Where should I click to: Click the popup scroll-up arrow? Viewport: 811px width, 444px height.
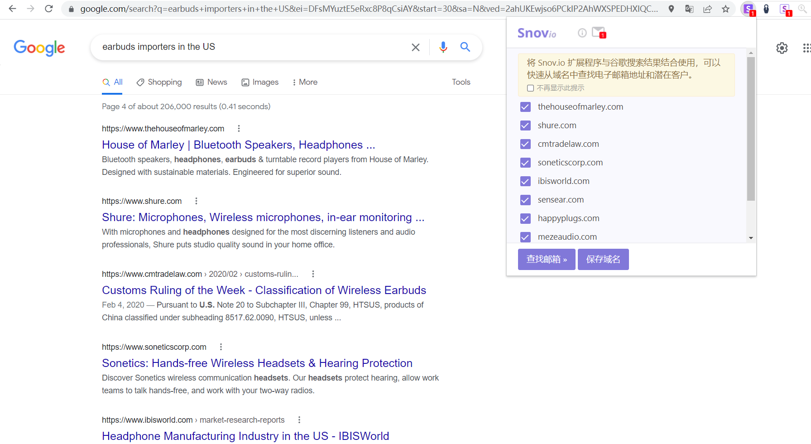coord(751,53)
